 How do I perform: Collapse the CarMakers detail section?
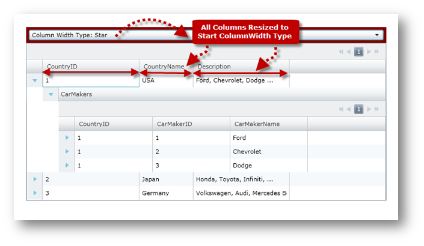tap(51, 94)
